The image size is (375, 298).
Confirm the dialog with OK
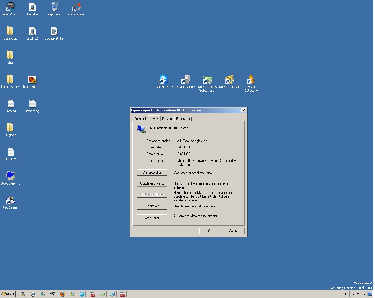210,231
